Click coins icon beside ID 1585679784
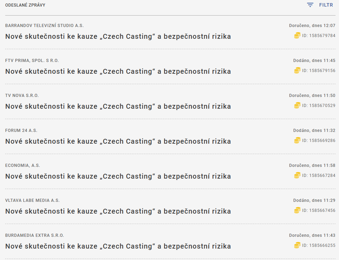339x260 pixels. (297, 35)
